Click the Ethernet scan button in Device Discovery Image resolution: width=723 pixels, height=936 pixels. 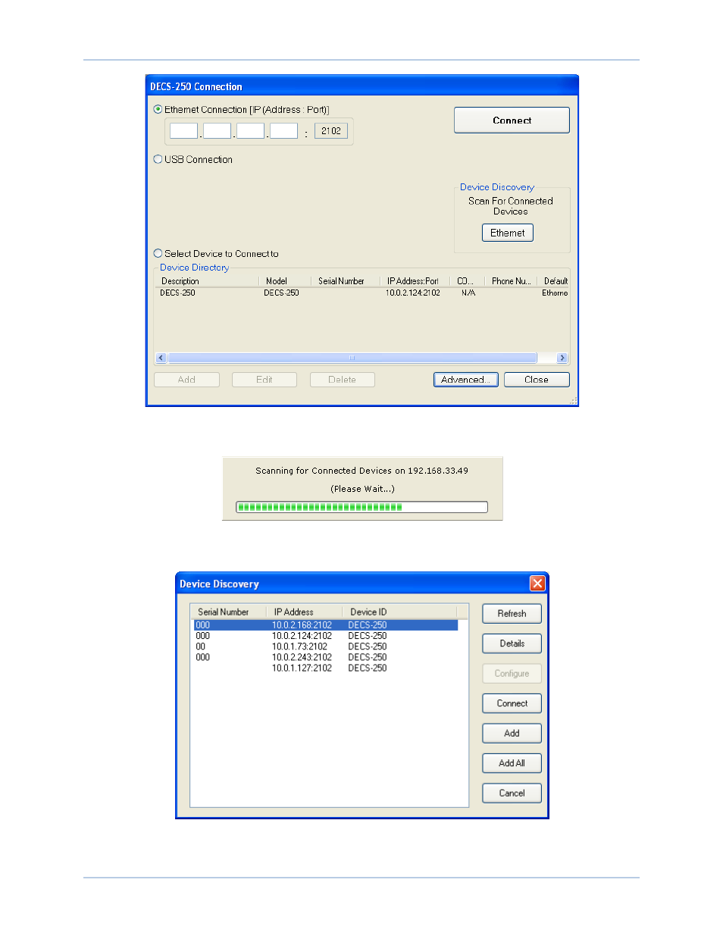(508, 233)
